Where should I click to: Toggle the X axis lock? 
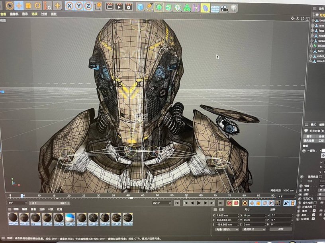[69, 6]
